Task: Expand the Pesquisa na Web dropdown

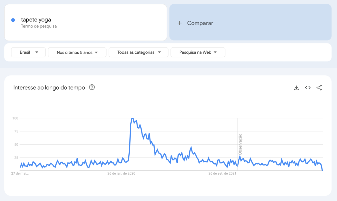Action: click(197, 52)
